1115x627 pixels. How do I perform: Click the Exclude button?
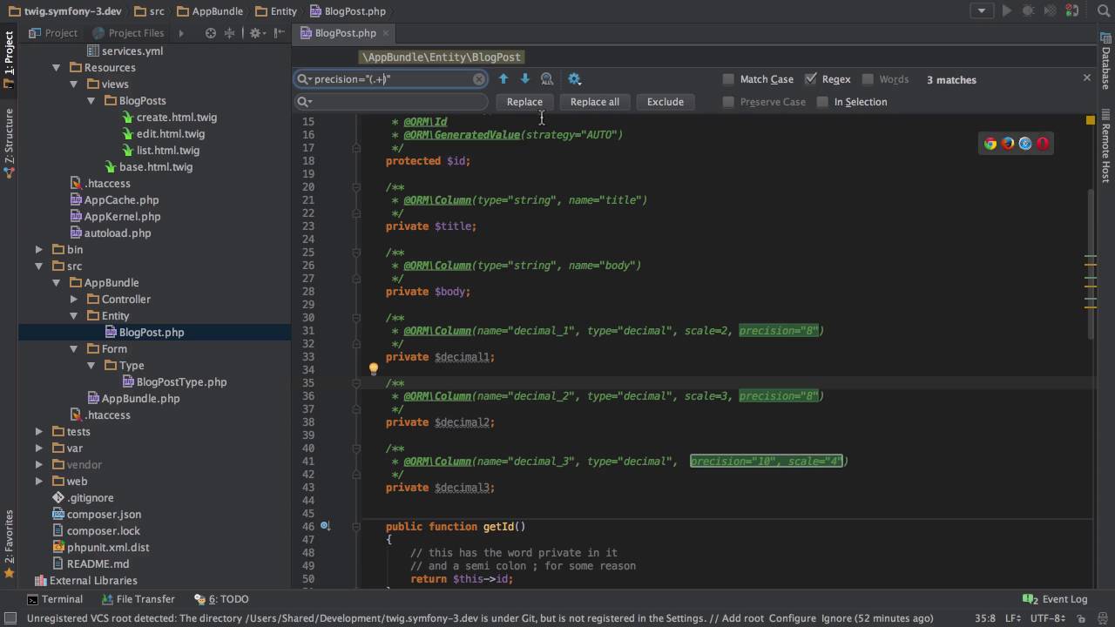pos(665,102)
